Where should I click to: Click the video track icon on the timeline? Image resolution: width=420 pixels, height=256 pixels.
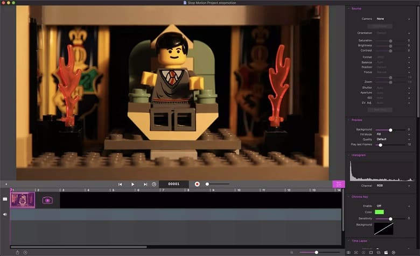(5, 199)
